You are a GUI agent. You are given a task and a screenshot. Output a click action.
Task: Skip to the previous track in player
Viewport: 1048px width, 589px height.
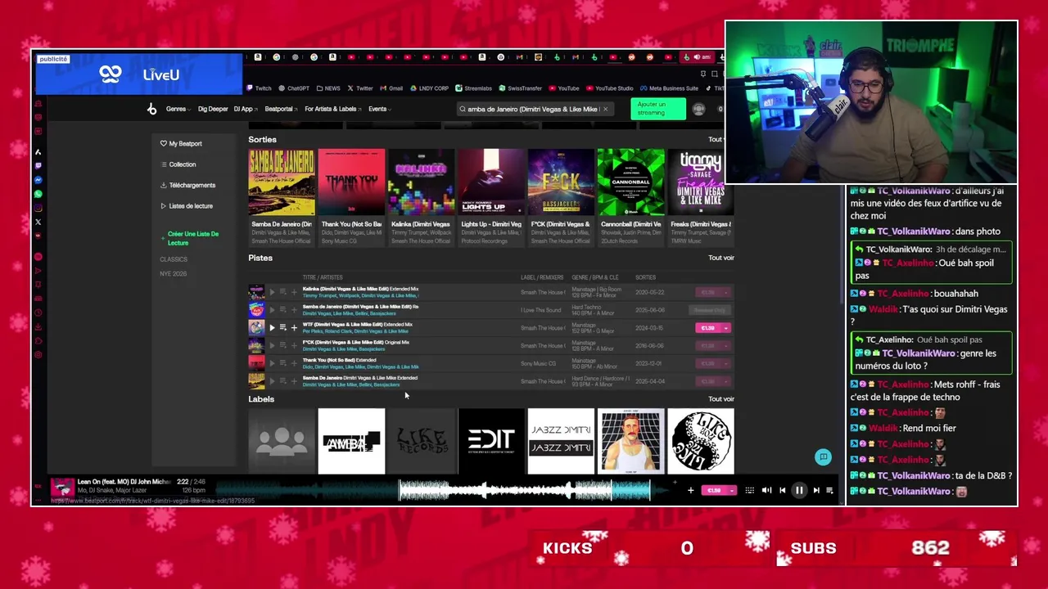[x=783, y=490]
